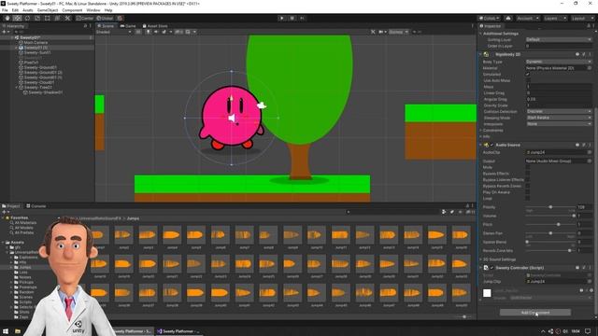Lock the Inspector panel

[589, 26]
